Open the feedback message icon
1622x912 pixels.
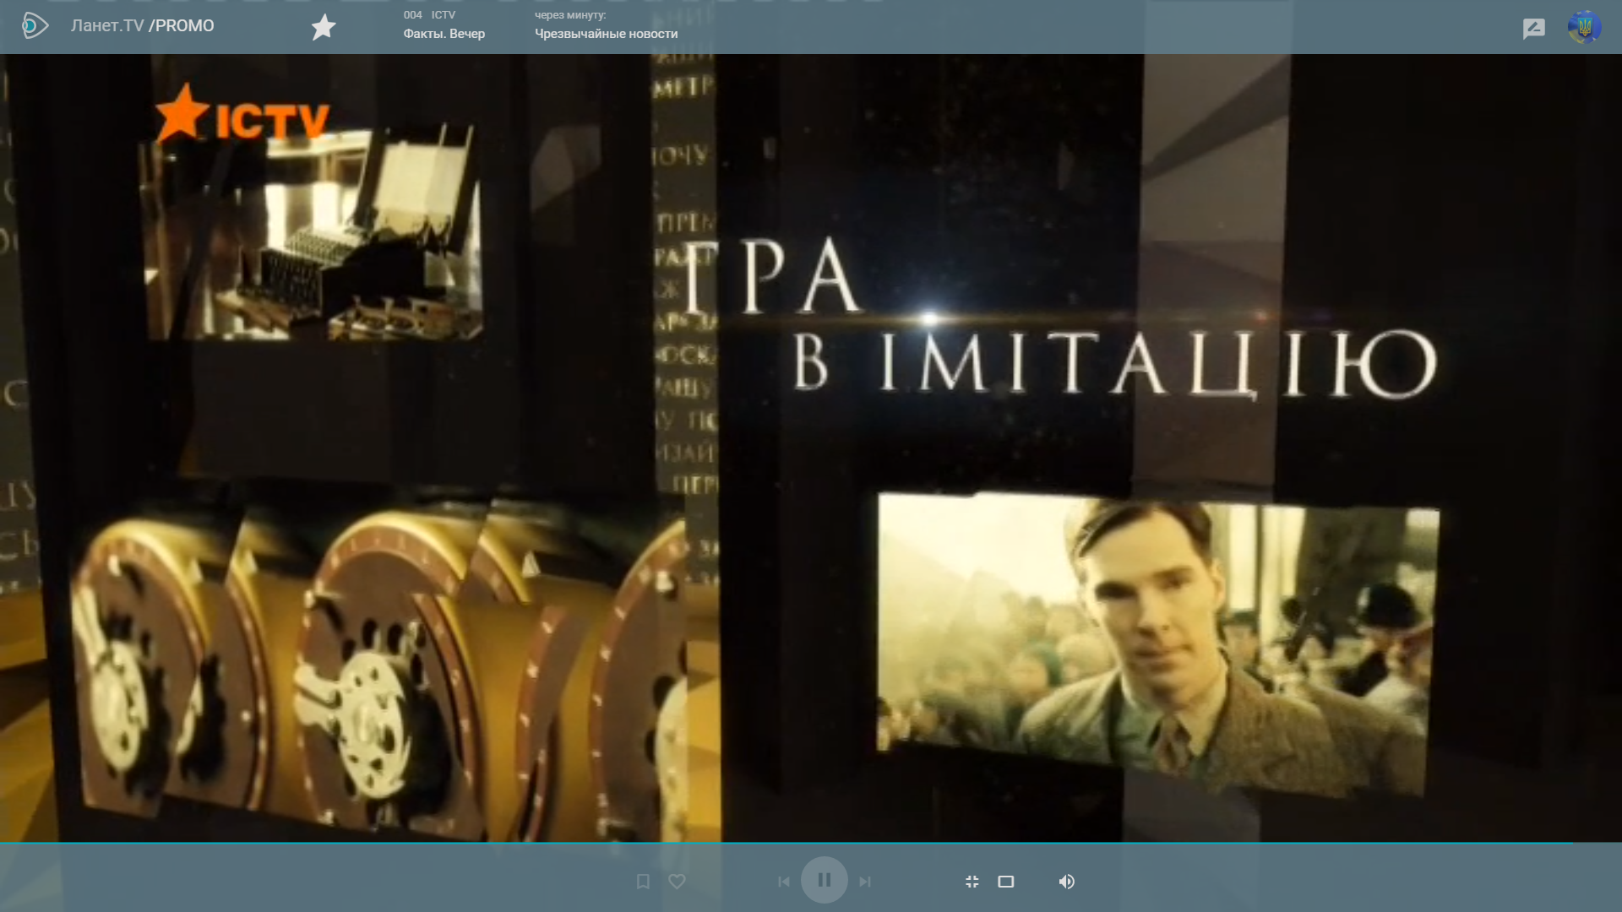[x=1533, y=29]
